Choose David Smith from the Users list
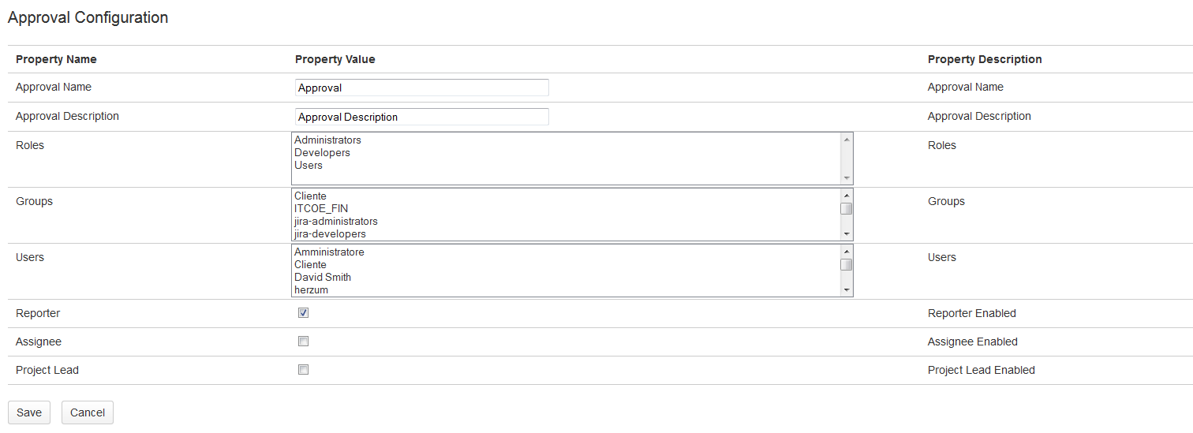This screenshot has width=1193, height=433. click(323, 278)
